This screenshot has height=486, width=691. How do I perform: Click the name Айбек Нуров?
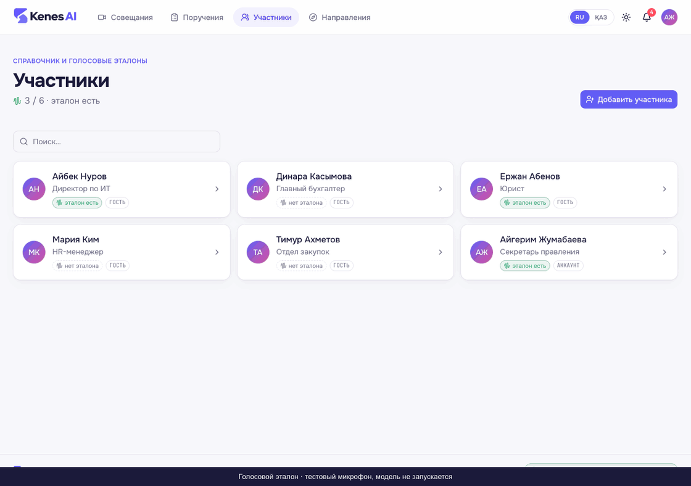(x=80, y=176)
